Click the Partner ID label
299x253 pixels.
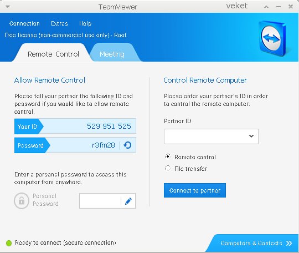[178, 121]
